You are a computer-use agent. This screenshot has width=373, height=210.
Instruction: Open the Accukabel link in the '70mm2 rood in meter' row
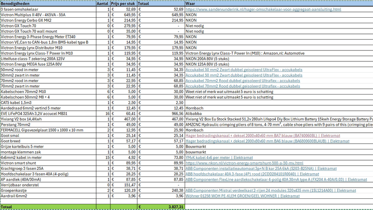(x=242, y=81)
